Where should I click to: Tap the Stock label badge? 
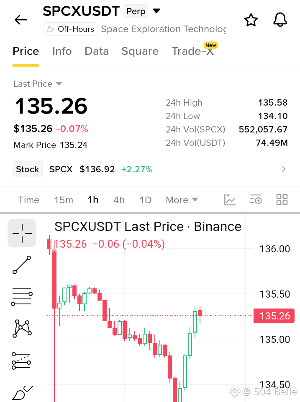coord(28,169)
